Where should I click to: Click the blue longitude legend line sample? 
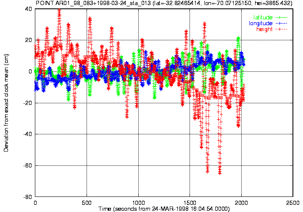282,24
